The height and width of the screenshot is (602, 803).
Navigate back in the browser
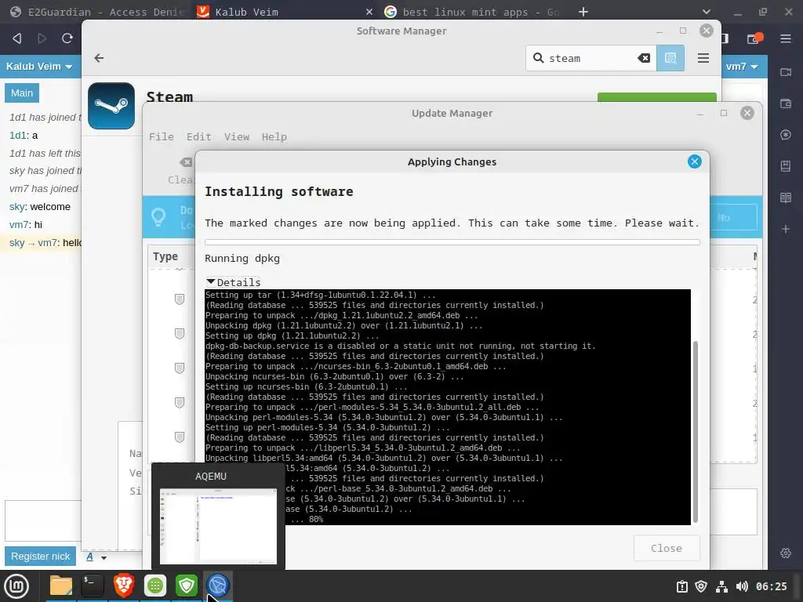click(x=17, y=38)
